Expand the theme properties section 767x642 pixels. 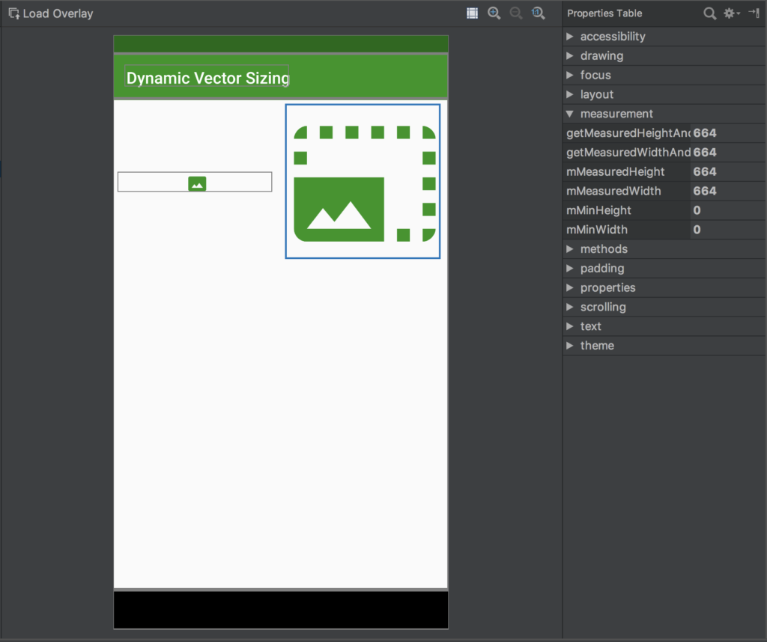570,345
